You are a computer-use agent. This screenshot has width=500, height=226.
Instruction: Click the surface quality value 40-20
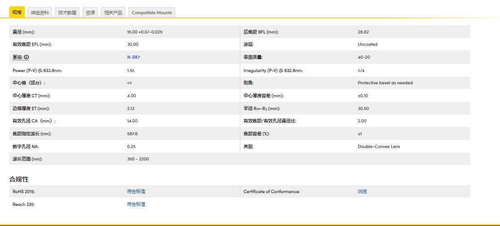(364, 57)
